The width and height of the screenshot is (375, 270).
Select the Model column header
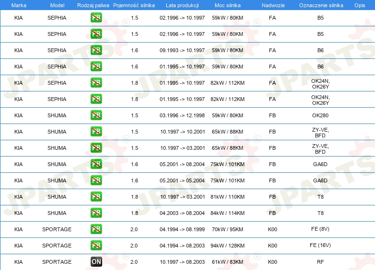click(x=57, y=5)
